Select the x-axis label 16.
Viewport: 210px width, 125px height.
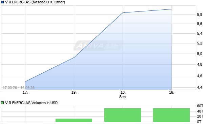click(172, 92)
